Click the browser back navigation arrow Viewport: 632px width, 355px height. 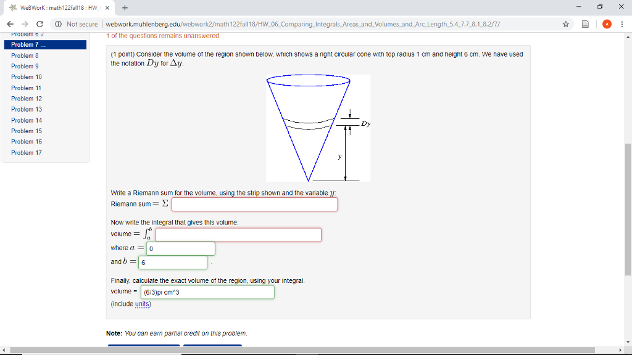click(x=9, y=24)
